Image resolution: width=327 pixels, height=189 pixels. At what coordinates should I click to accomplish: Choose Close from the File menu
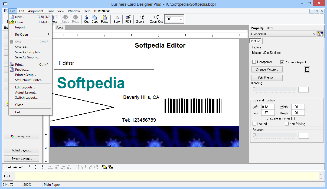coord(30,105)
